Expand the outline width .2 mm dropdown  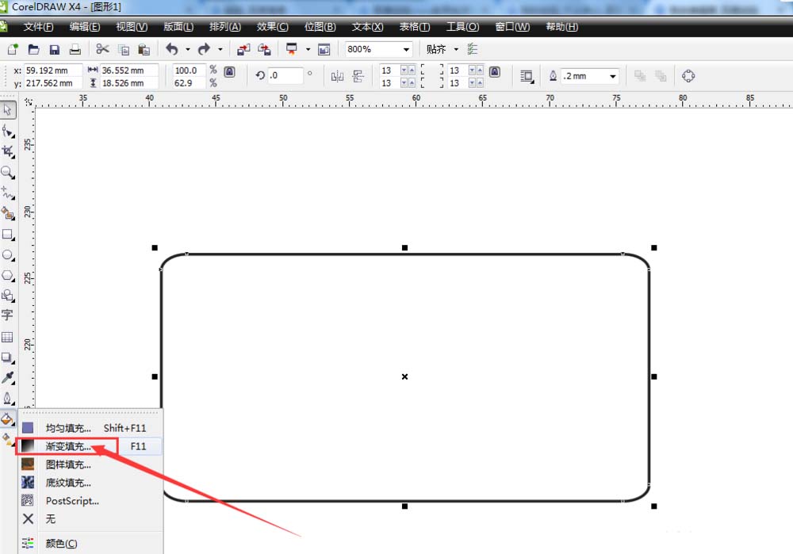tap(613, 76)
